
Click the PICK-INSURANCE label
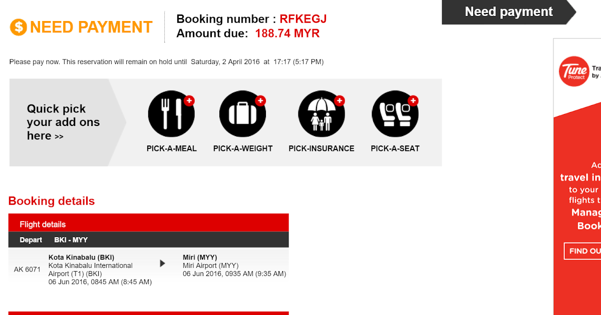[x=321, y=148]
